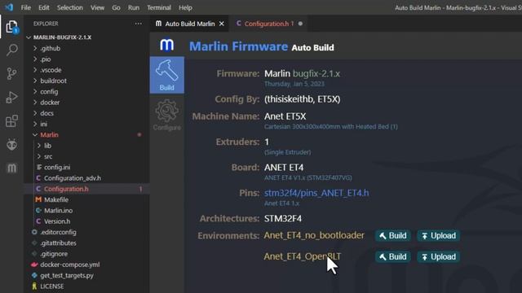
Task: Open Source Control view icon
Action: [12, 74]
